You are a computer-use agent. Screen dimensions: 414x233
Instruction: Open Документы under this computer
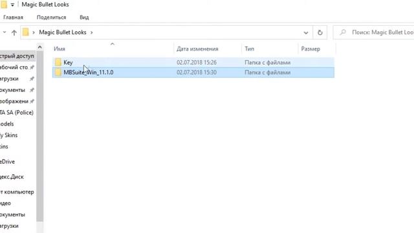click(x=12, y=214)
